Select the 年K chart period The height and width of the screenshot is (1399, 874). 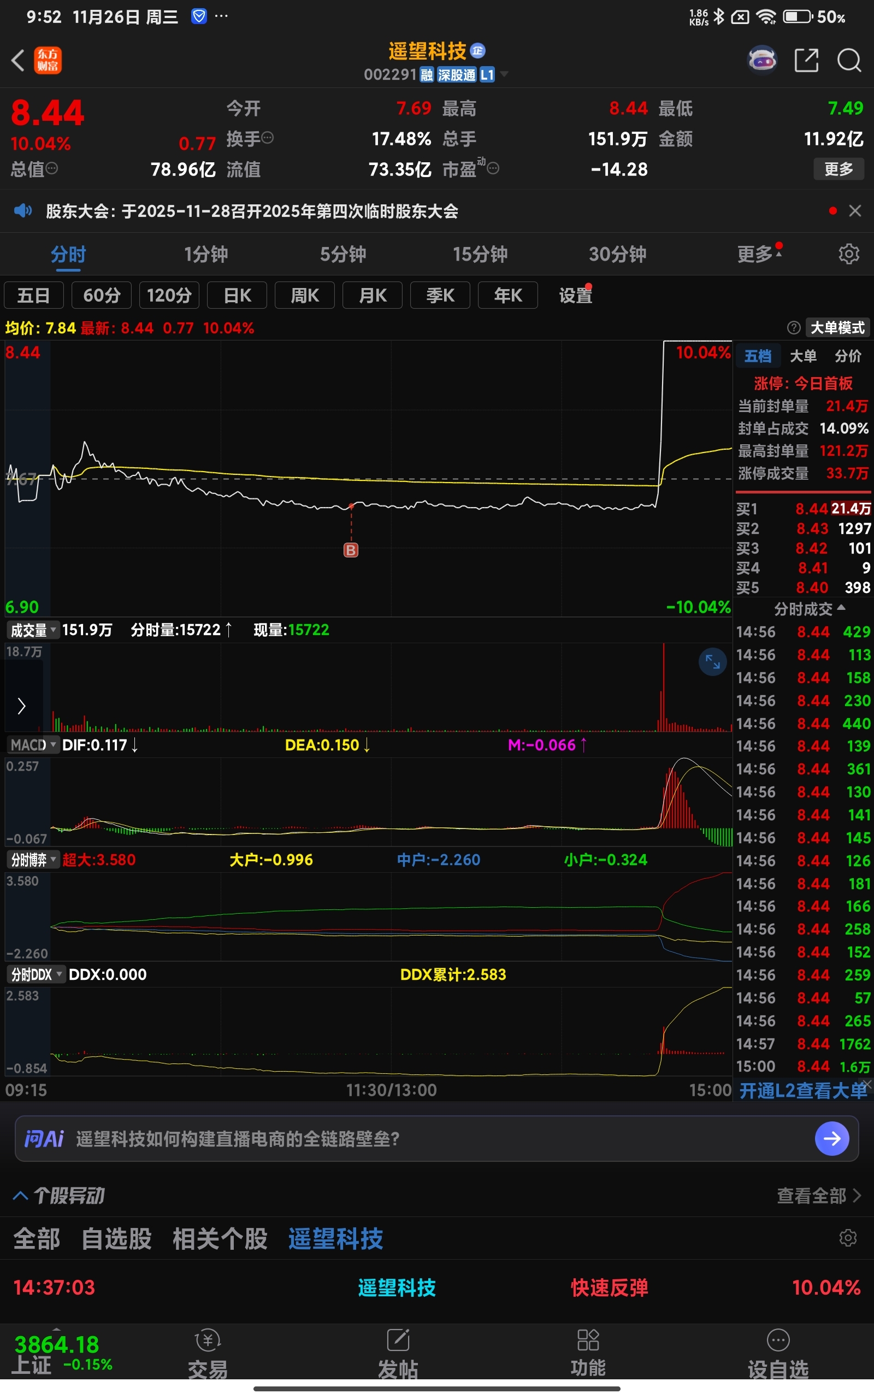pos(508,296)
